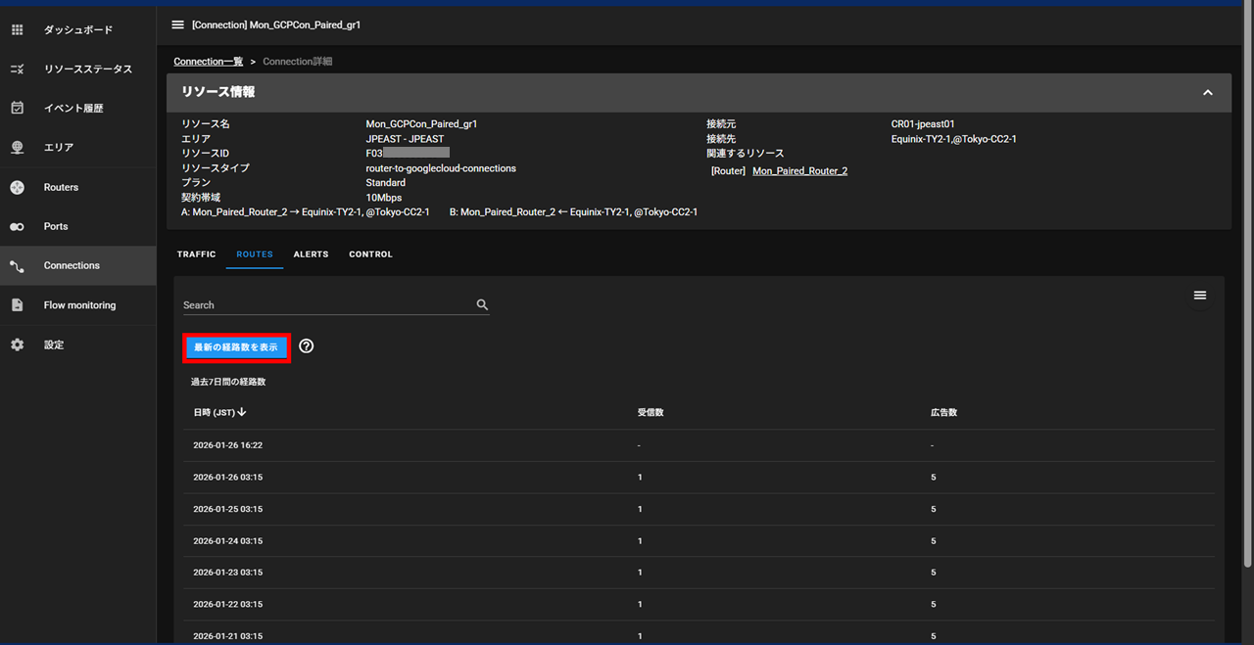This screenshot has width=1254, height=645.
Task: Open the CONTROL tab
Action: point(370,254)
